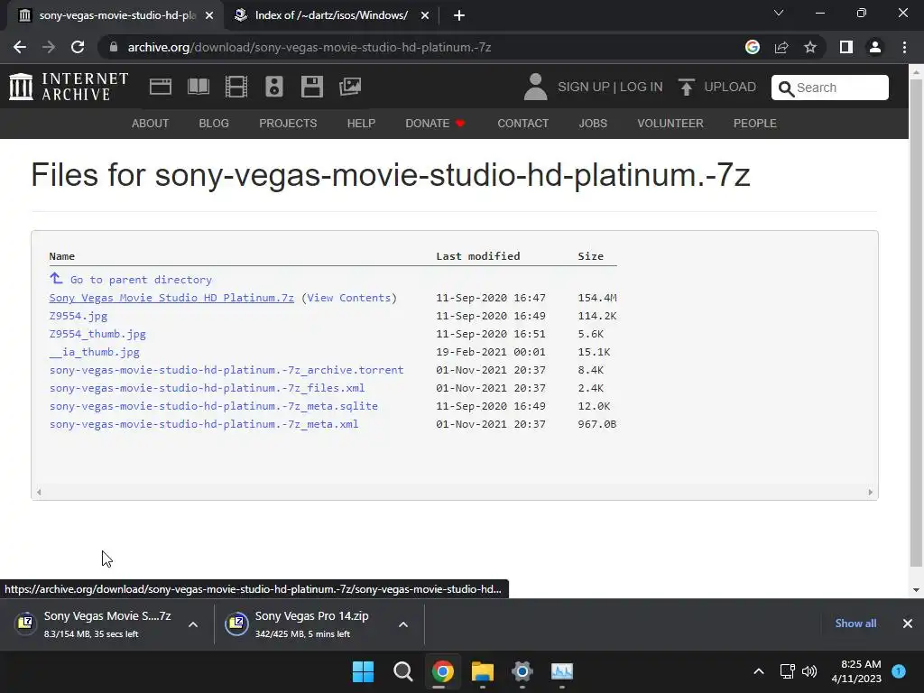
Task: Open Settings from taskbar
Action: [522, 671]
